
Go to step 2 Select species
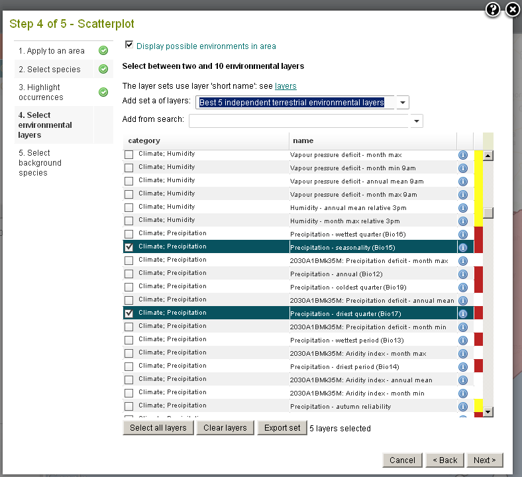pyautogui.click(x=50, y=70)
